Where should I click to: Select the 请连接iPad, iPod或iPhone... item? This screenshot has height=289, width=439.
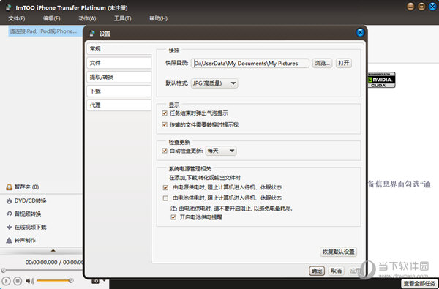45,31
